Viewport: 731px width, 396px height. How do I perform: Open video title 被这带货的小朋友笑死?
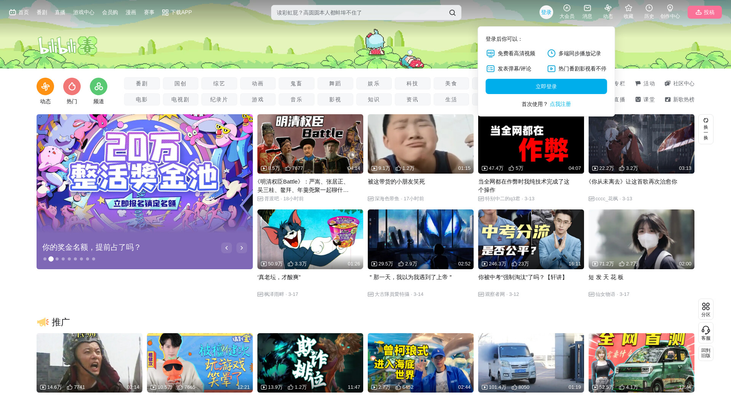coord(396,182)
